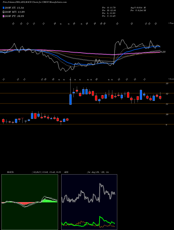
Task: Click the 13 price axis label
Action: 167,84
